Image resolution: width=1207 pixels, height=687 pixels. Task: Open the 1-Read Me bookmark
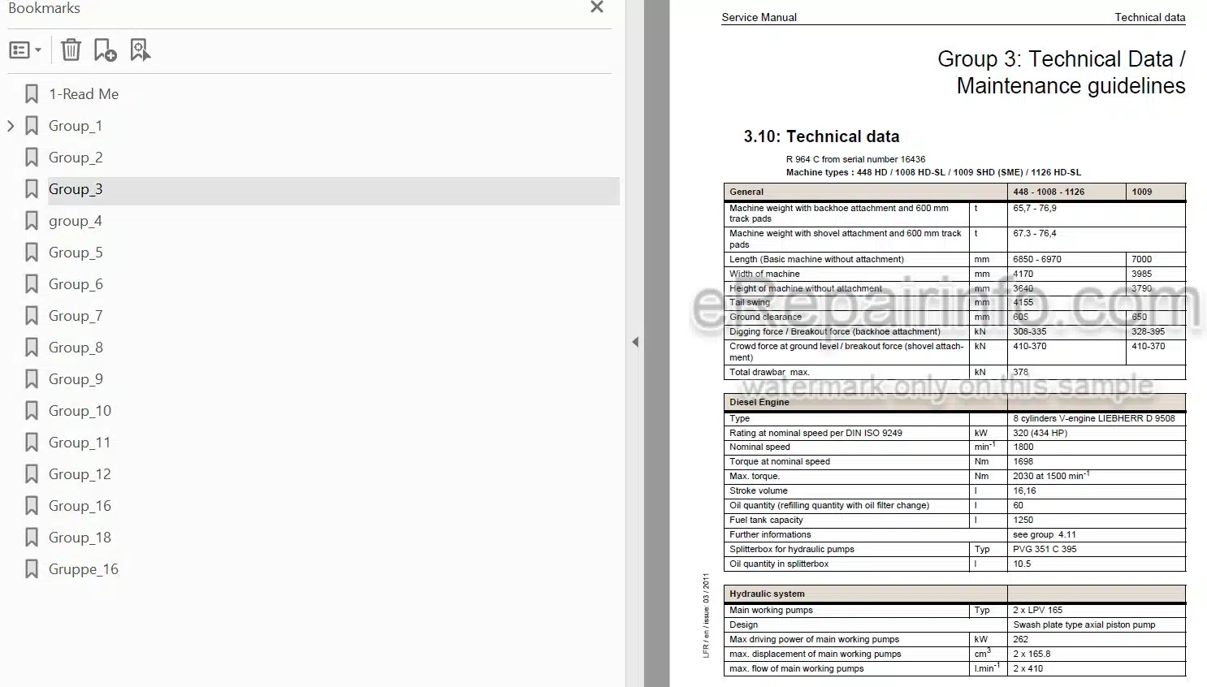(x=84, y=94)
